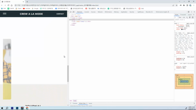
Task: Open the hamburger menu on the webpage
Action: tap(5, 13)
